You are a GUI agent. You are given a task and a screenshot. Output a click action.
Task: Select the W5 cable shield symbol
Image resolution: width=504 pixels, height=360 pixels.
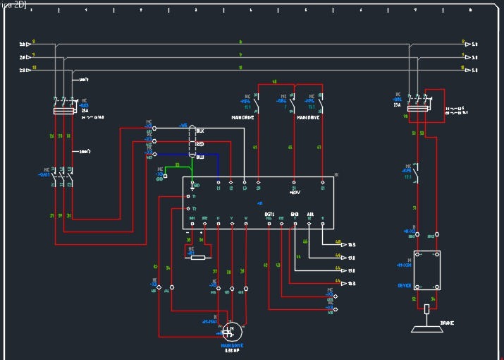click(x=192, y=141)
